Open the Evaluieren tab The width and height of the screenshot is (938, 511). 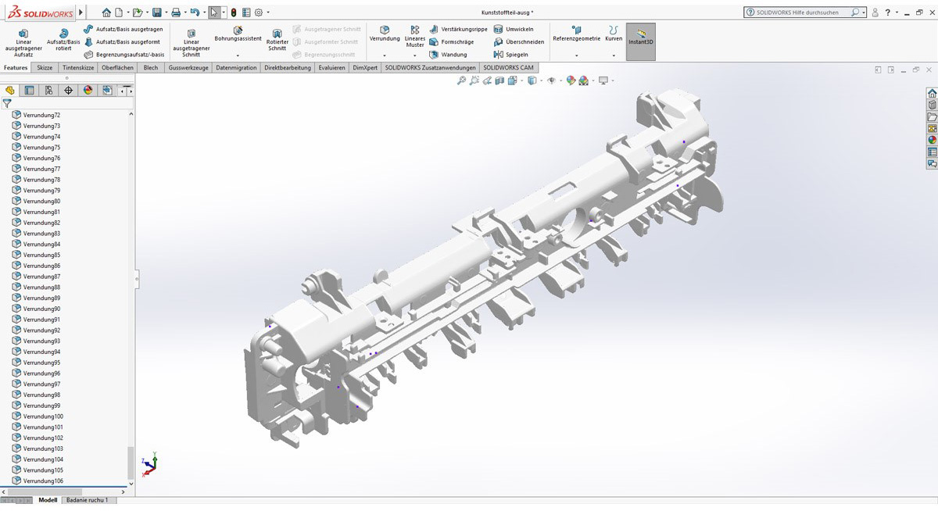click(331, 68)
